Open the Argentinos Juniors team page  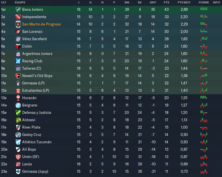click(37, 54)
